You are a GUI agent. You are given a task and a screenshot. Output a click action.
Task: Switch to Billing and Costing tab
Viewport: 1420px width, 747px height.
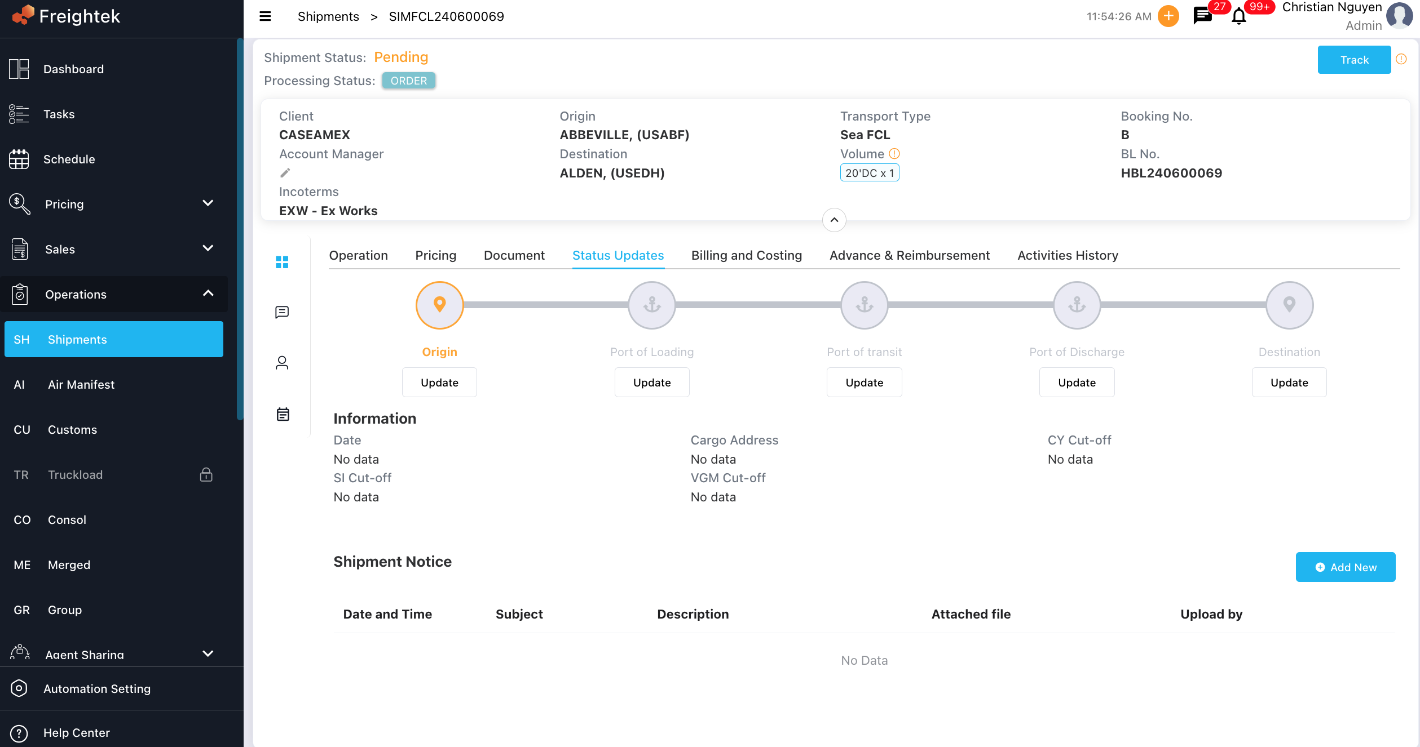coord(746,255)
